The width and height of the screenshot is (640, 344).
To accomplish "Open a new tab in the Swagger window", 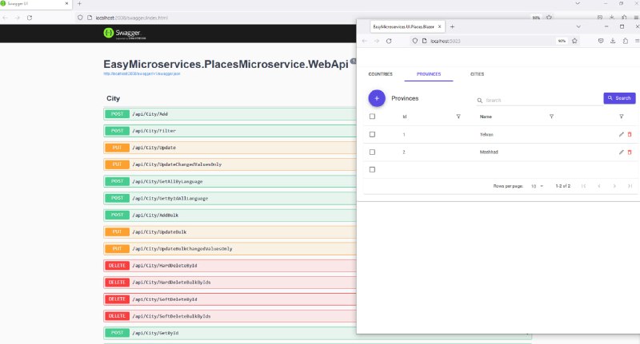I will 79,4.
